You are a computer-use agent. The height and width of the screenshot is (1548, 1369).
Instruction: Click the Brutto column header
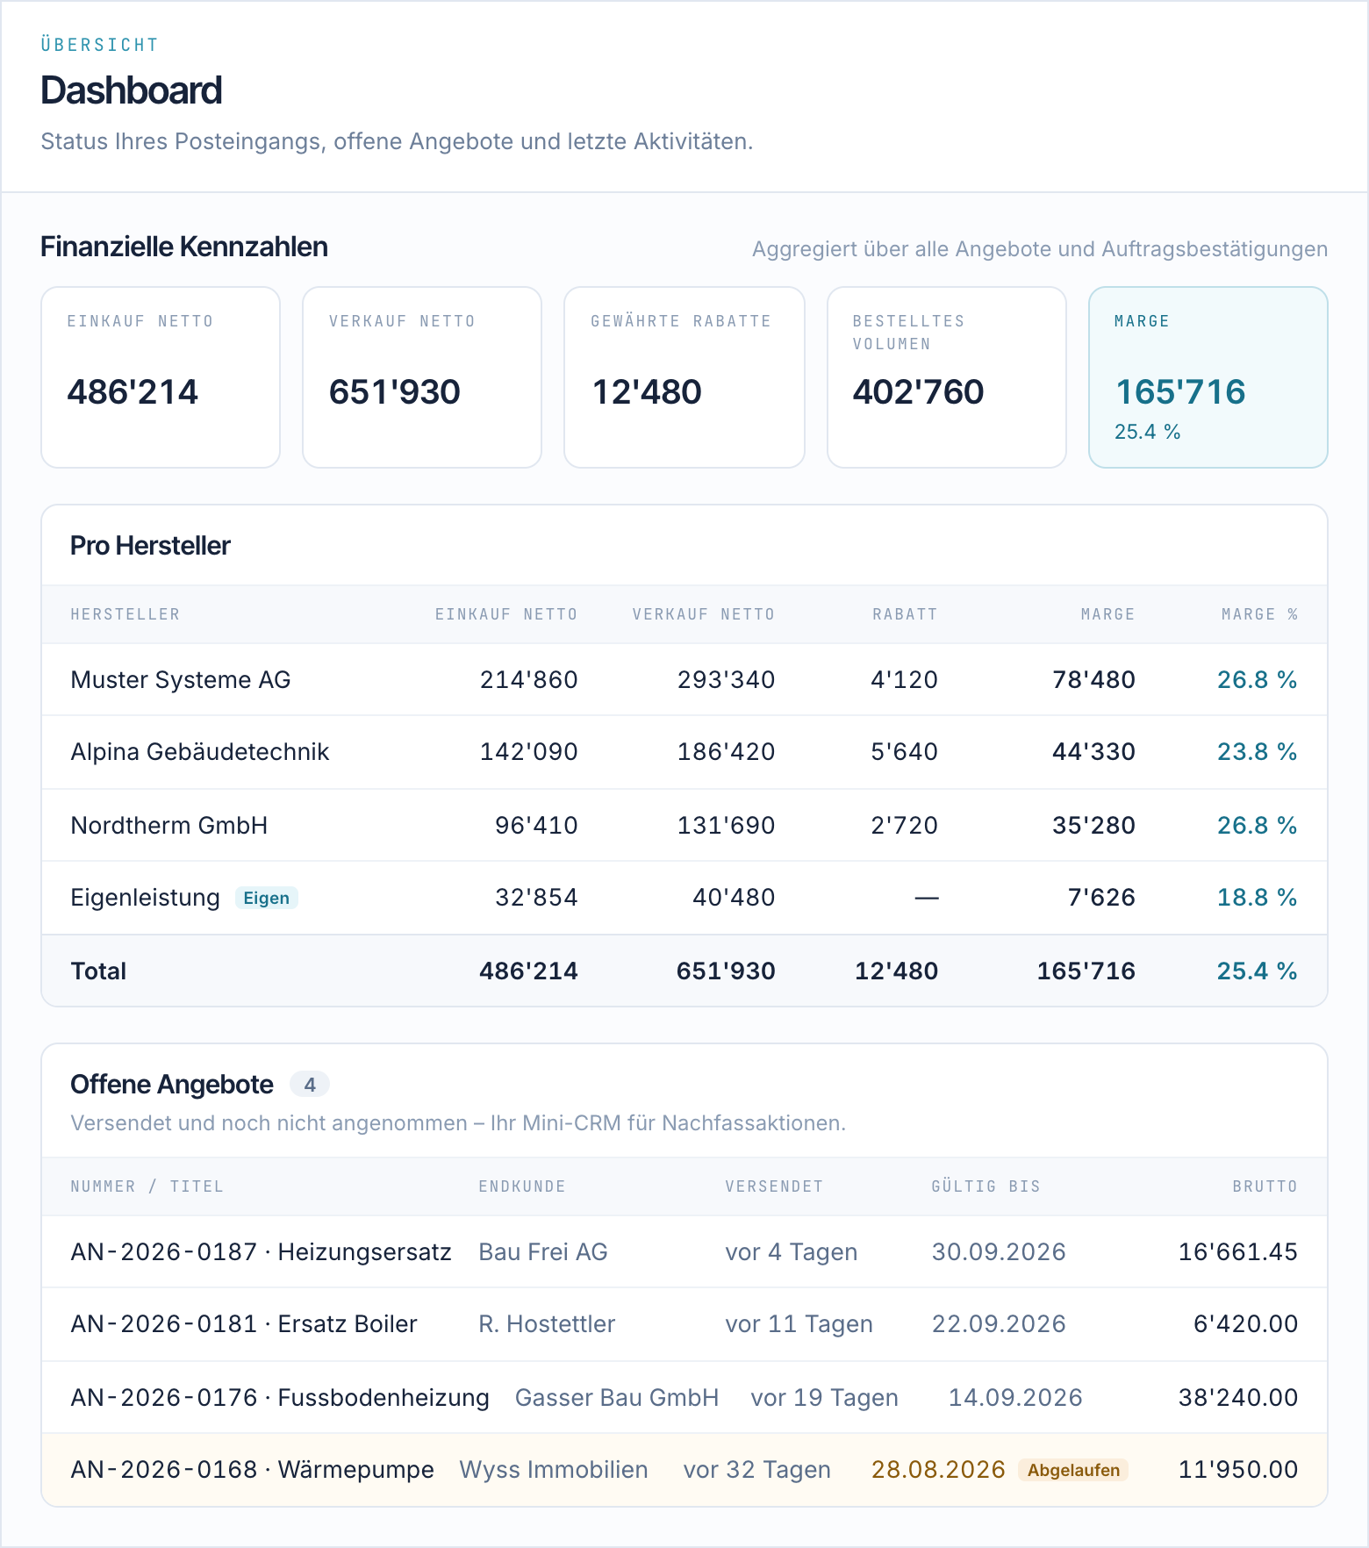click(1265, 1186)
